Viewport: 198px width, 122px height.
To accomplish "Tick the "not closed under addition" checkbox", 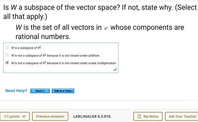I will coord(7,55).
